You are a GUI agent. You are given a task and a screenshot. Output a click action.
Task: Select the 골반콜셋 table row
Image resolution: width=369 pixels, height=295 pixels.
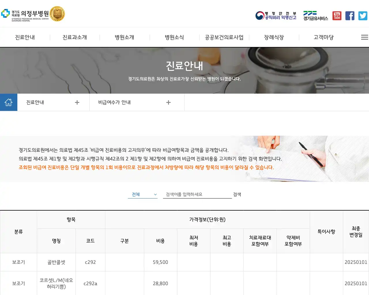(x=57, y=262)
